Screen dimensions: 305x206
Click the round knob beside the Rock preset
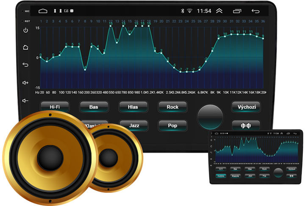click(x=210, y=116)
